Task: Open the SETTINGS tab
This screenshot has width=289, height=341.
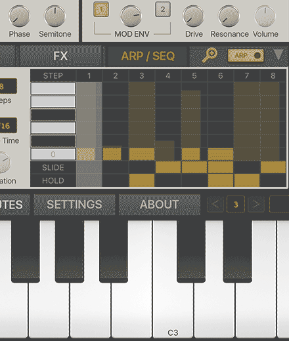Action: [74, 205]
